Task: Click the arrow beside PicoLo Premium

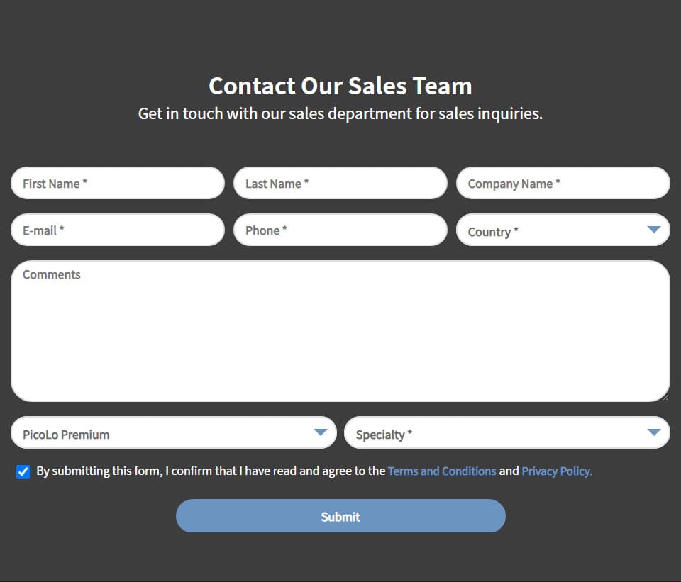Action: pyautogui.click(x=321, y=432)
